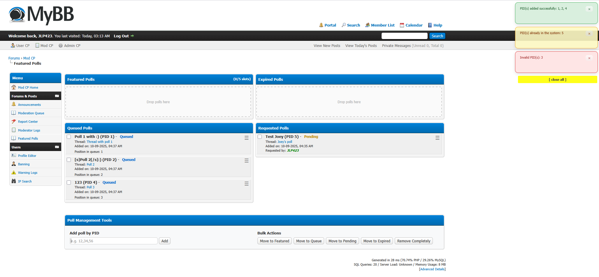Viewport: 599px width, 277px height.
Task: Go to Member List in the top navigation
Action: pyautogui.click(x=382, y=25)
